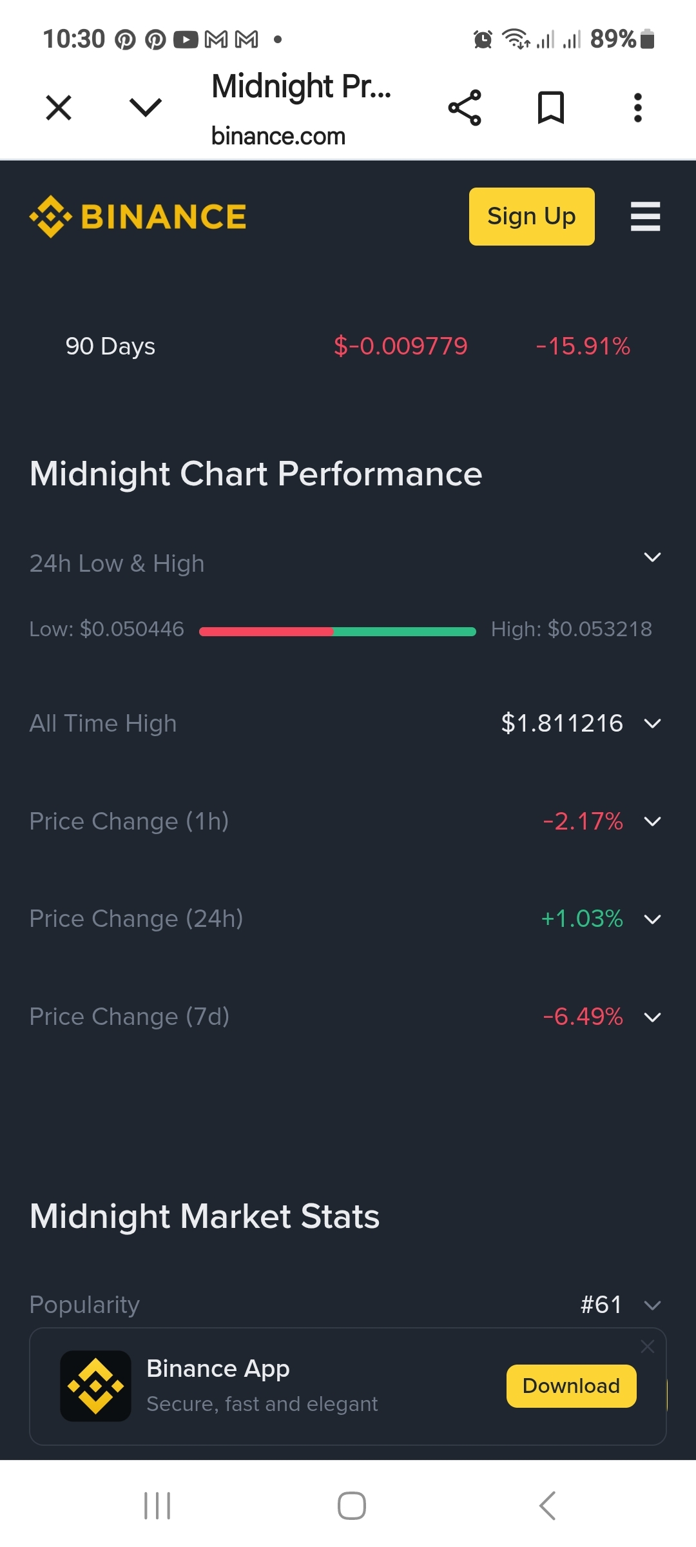
Task: Open Android recent apps button
Action: 157,1506
